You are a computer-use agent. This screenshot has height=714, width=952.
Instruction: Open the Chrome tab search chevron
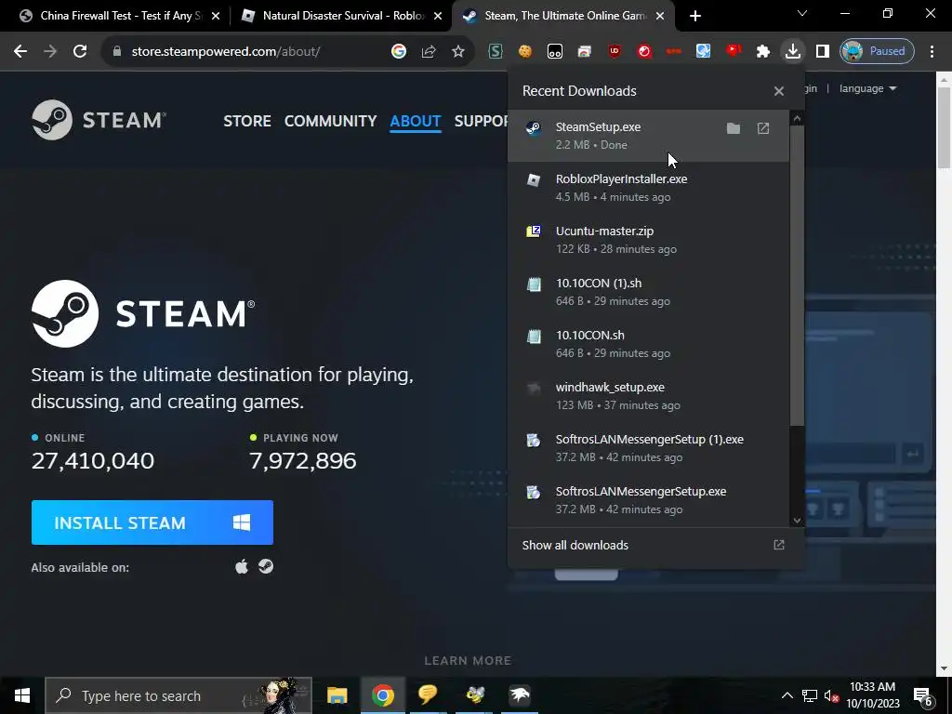click(x=802, y=13)
